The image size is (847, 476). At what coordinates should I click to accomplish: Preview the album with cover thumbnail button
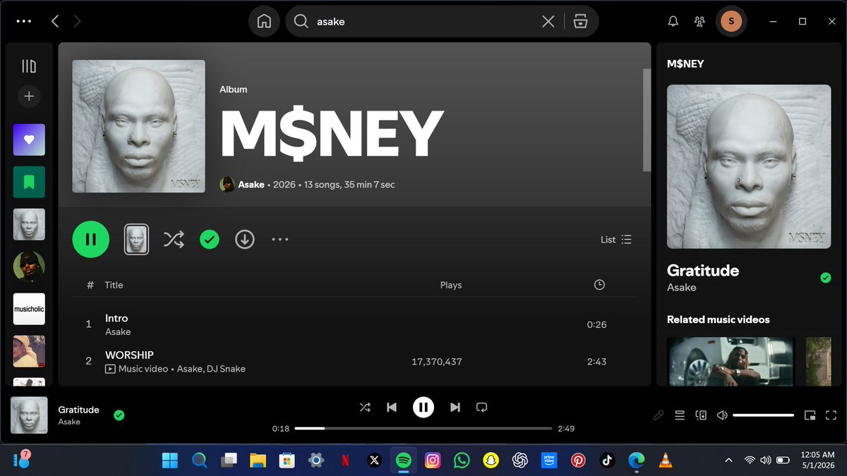click(137, 239)
